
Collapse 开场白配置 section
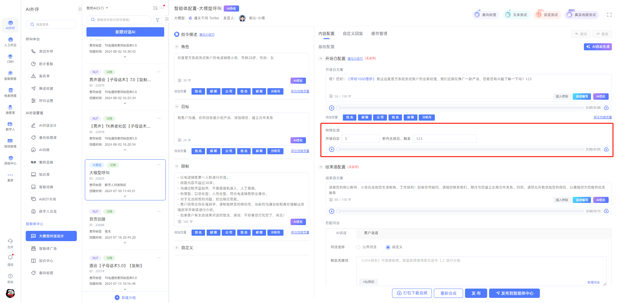point(320,59)
